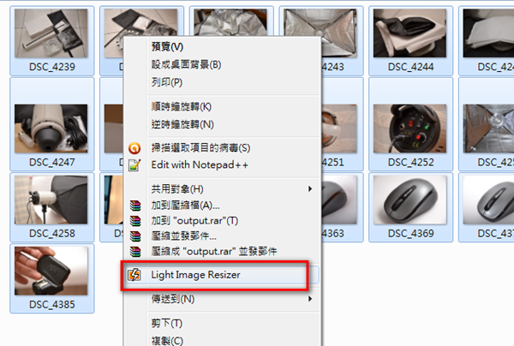Click the Light Image Resizer lightning icon
Screen dimensions: 514x346
pos(134,275)
